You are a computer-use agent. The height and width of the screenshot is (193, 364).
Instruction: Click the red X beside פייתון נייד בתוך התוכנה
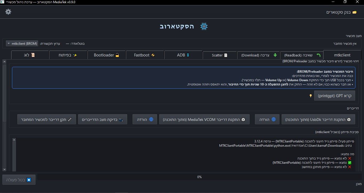[349, 158]
